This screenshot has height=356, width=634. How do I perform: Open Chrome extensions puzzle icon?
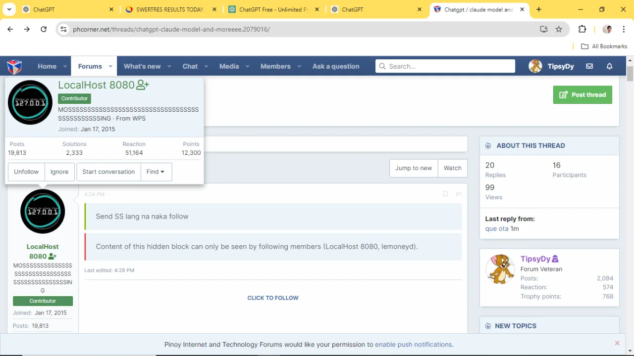click(x=582, y=29)
